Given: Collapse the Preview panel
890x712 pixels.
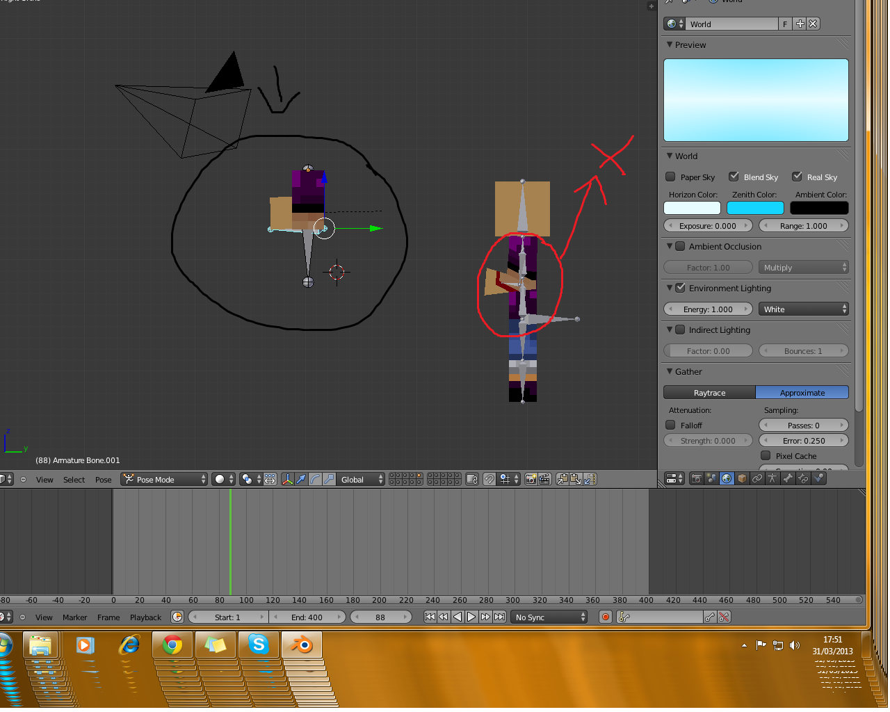Looking at the screenshot, I should point(670,44).
